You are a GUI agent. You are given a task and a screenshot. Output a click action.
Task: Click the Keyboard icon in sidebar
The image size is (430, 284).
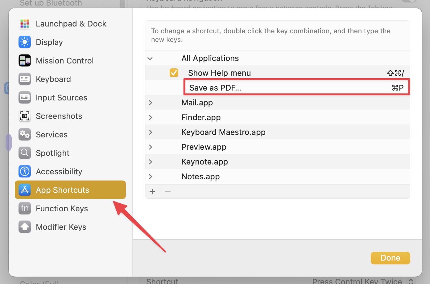(x=25, y=79)
